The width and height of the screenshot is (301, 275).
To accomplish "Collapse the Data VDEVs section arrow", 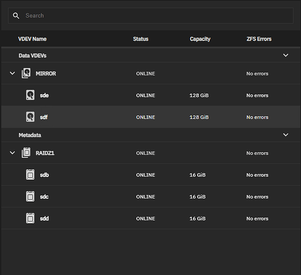I will [x=286, y=56].
